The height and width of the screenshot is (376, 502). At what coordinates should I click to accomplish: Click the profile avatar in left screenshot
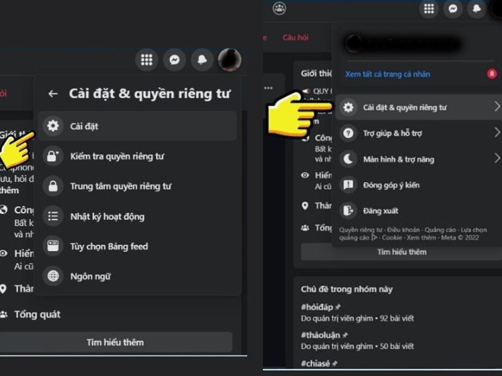(x=230, y=60)
